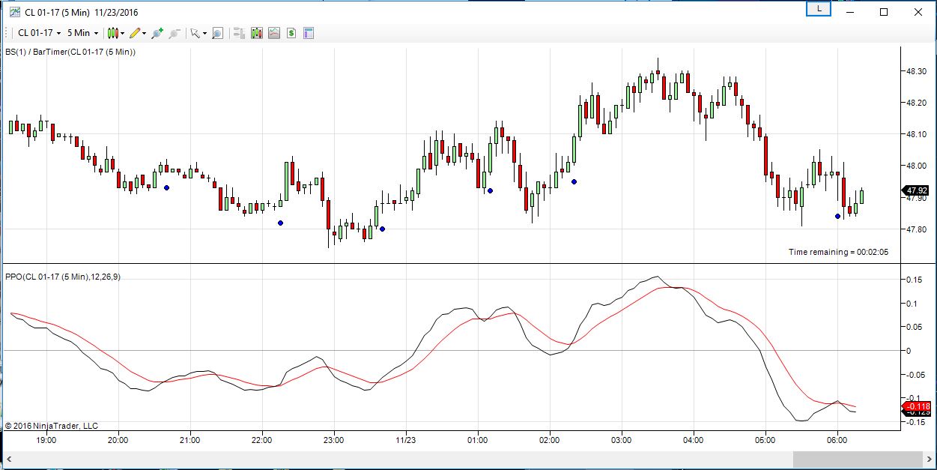Expand the cursor type dropdown arrow
This screenshot has width=937, height=470.
click(204, 34)
